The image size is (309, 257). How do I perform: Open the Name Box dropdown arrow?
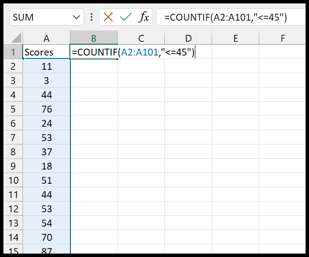click(76, 17)
